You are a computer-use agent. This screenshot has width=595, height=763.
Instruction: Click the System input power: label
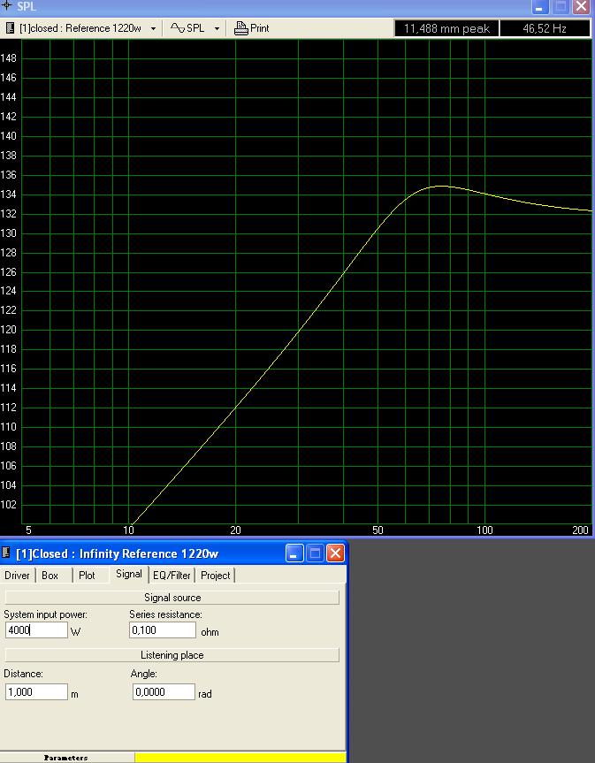point(46,614)
